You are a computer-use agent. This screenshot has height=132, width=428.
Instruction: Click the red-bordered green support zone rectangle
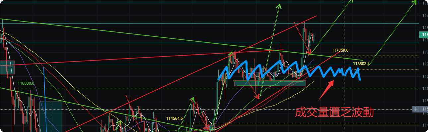[270, 83]
